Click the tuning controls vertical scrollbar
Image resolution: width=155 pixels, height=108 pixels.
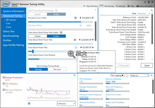pyautogui.click(x=96, y=31)
